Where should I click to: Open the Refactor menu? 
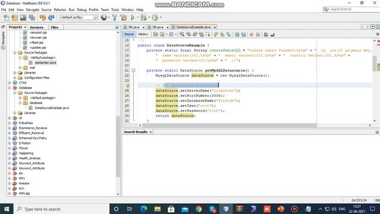(60, 10)
